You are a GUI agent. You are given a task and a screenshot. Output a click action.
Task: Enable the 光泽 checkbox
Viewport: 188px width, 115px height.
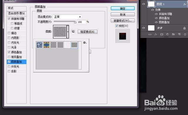9,47
